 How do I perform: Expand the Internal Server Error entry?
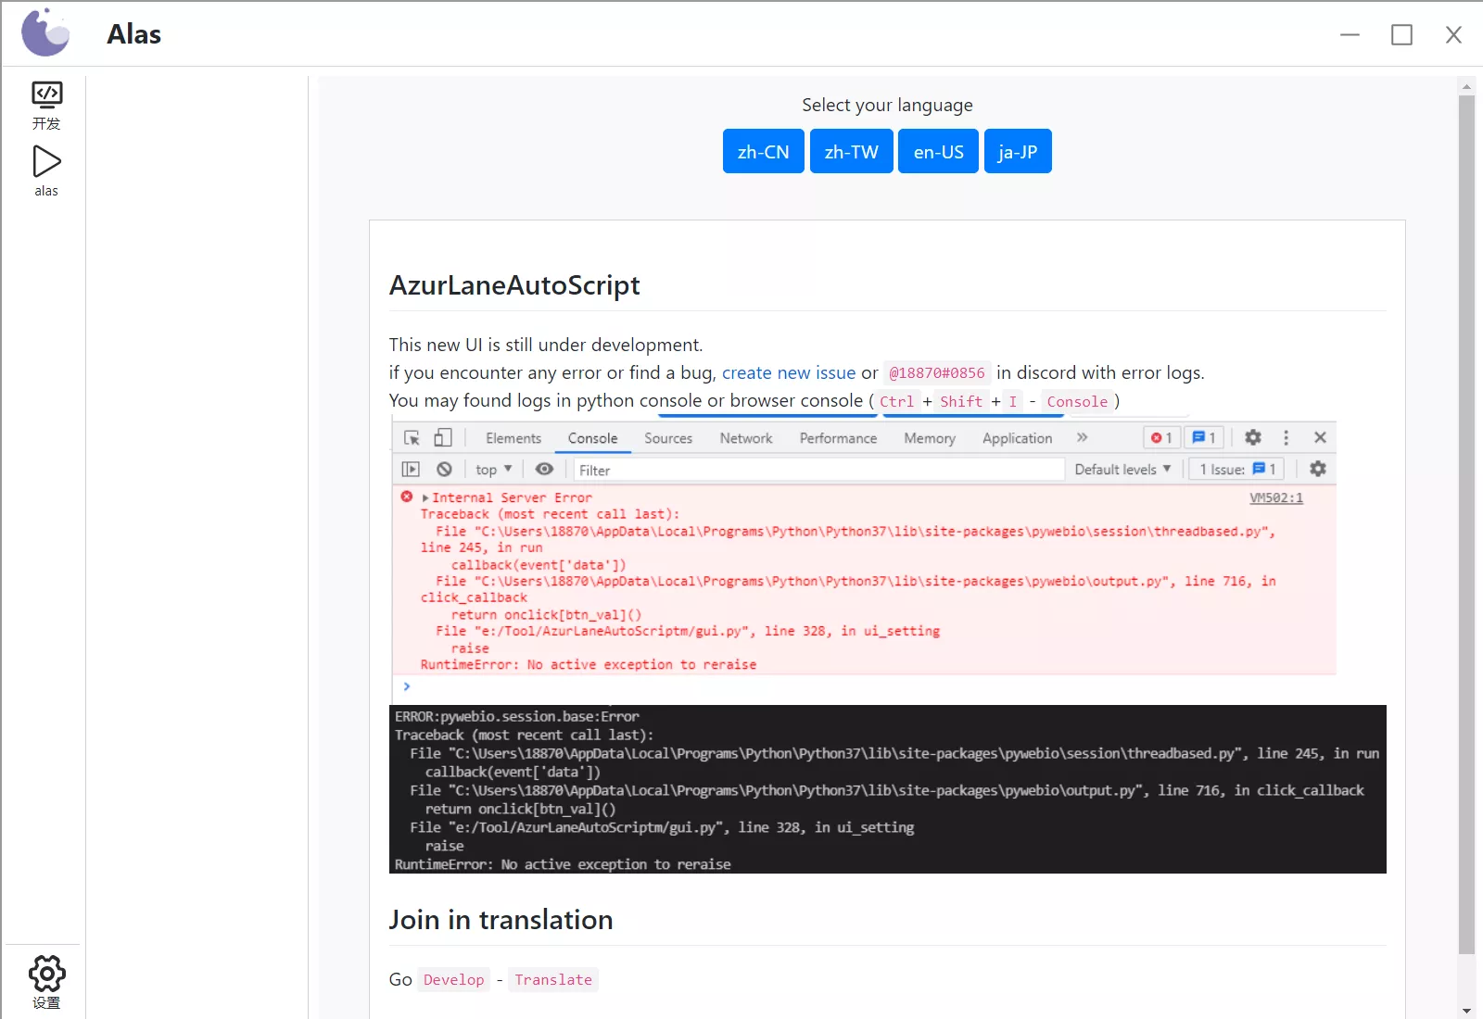coord(425,498)
